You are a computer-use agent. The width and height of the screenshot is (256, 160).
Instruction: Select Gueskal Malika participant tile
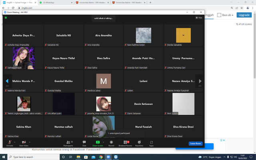pyautogui.click(x=64, y=81)
